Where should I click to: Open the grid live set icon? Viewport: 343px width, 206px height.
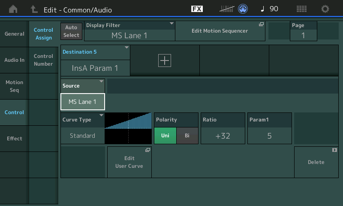(301, 9)
